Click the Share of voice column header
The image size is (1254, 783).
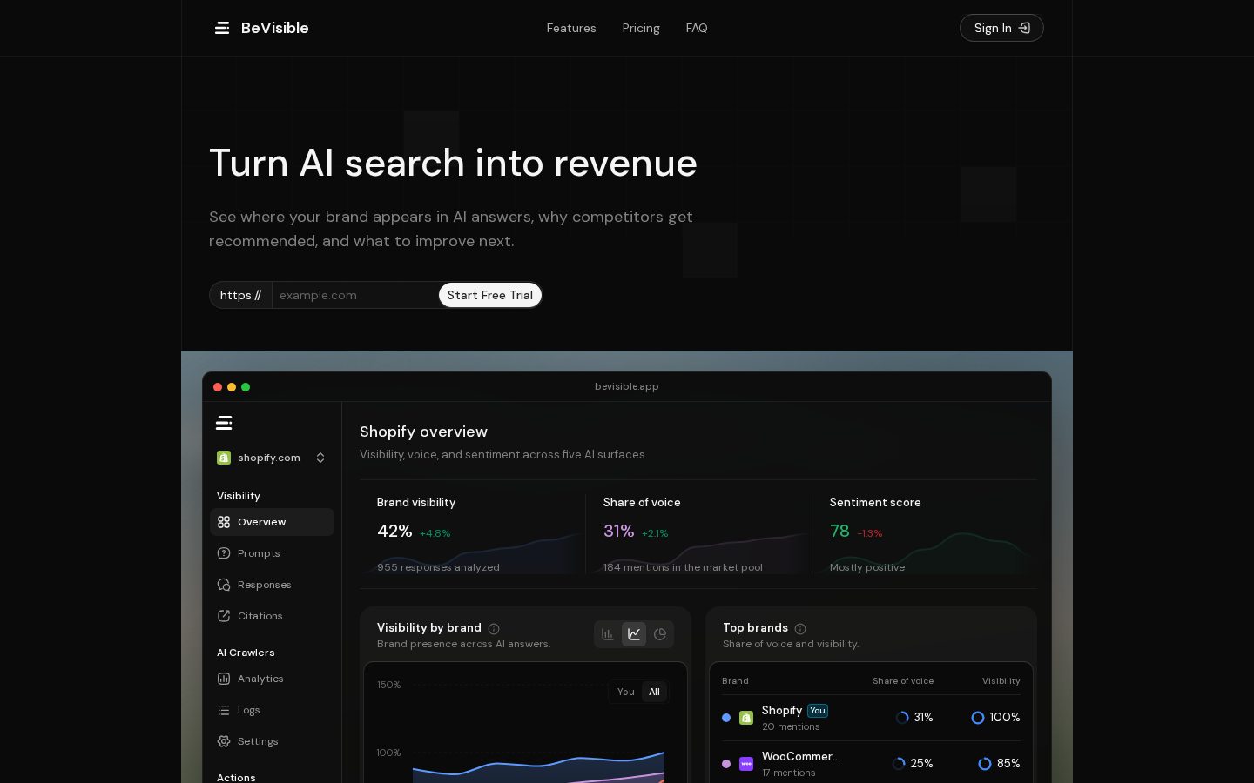(903, 681)
